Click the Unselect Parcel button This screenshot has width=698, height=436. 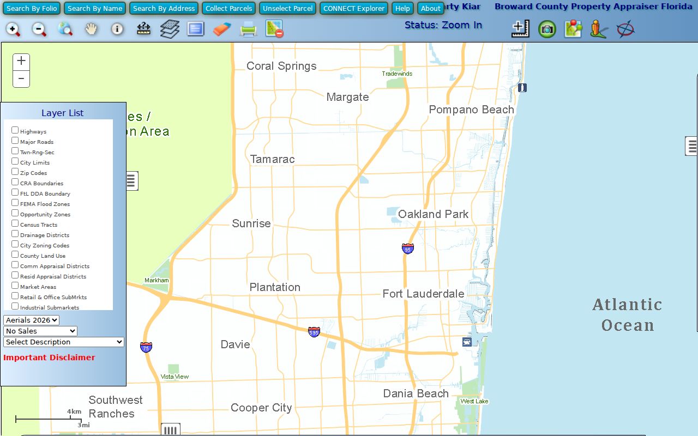288,8
